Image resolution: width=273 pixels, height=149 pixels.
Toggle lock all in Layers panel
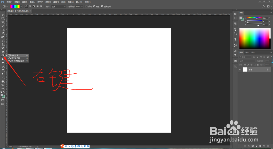point(258,65)
